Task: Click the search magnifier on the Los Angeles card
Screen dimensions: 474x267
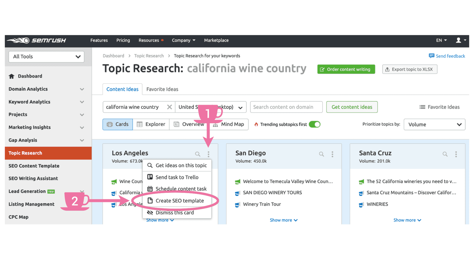Action: click(x=197, y=154)
